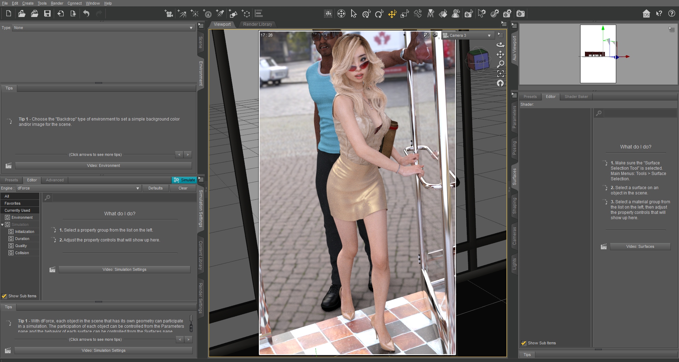Click the Orbit camera viewport control
This screenshot has height=362, width=679.
[x=500, y=45]
